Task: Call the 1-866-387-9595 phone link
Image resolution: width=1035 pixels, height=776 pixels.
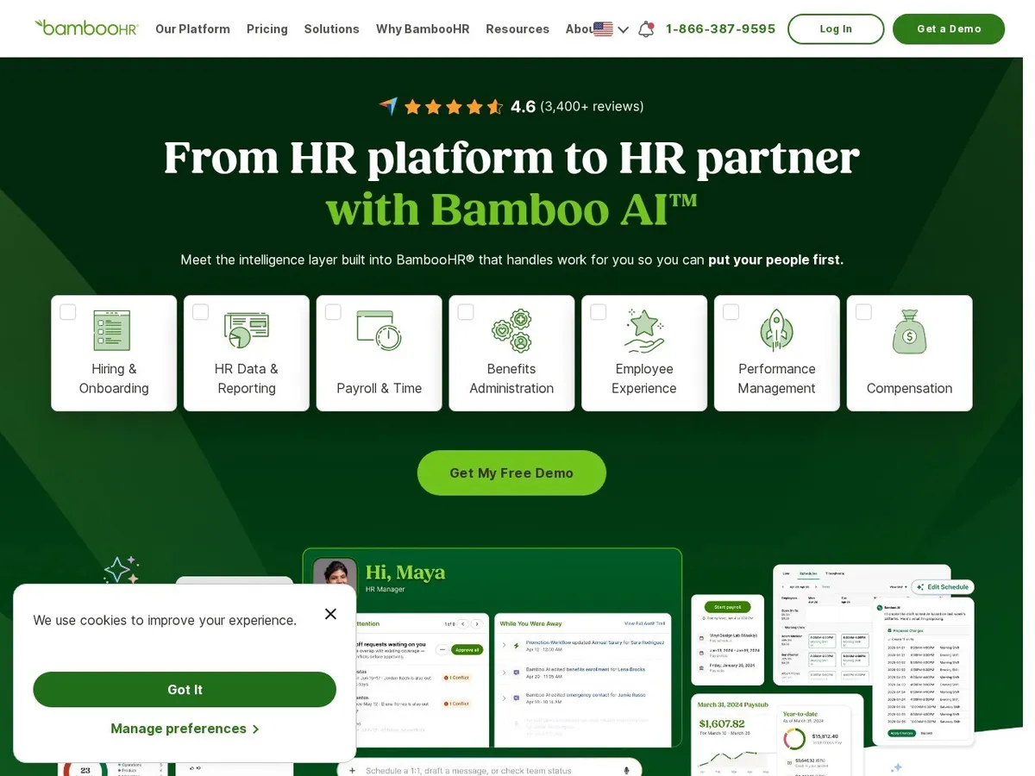Action: [720, 29]
